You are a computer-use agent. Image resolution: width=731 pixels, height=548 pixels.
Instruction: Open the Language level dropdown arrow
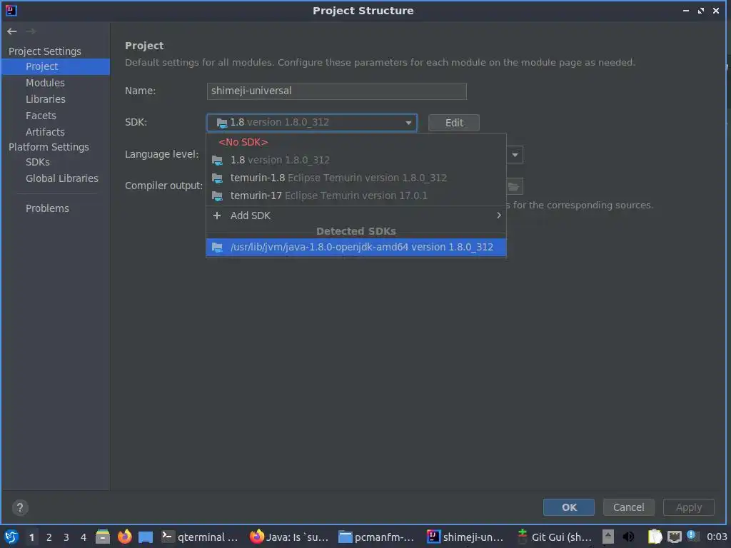[x=515, y=155]
